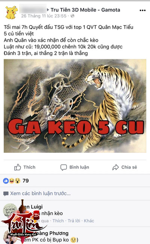Click the comment bubble icon beside previous comments
The width and height of the screenshot is (150, 244).
click(6, 194)
